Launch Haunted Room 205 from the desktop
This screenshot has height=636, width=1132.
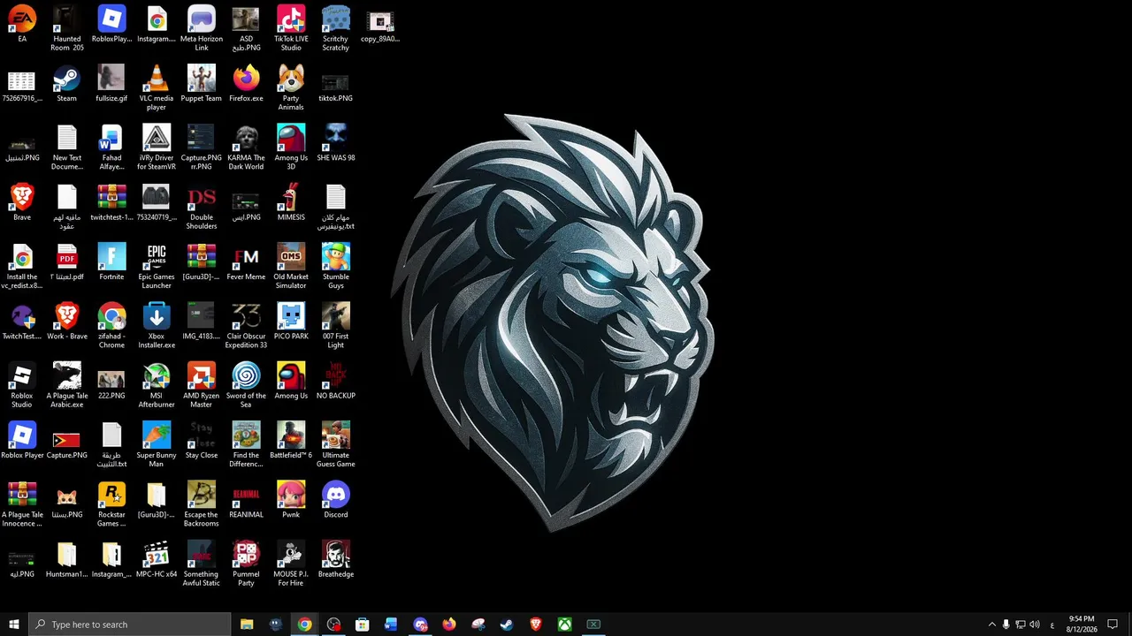[67, 28]
